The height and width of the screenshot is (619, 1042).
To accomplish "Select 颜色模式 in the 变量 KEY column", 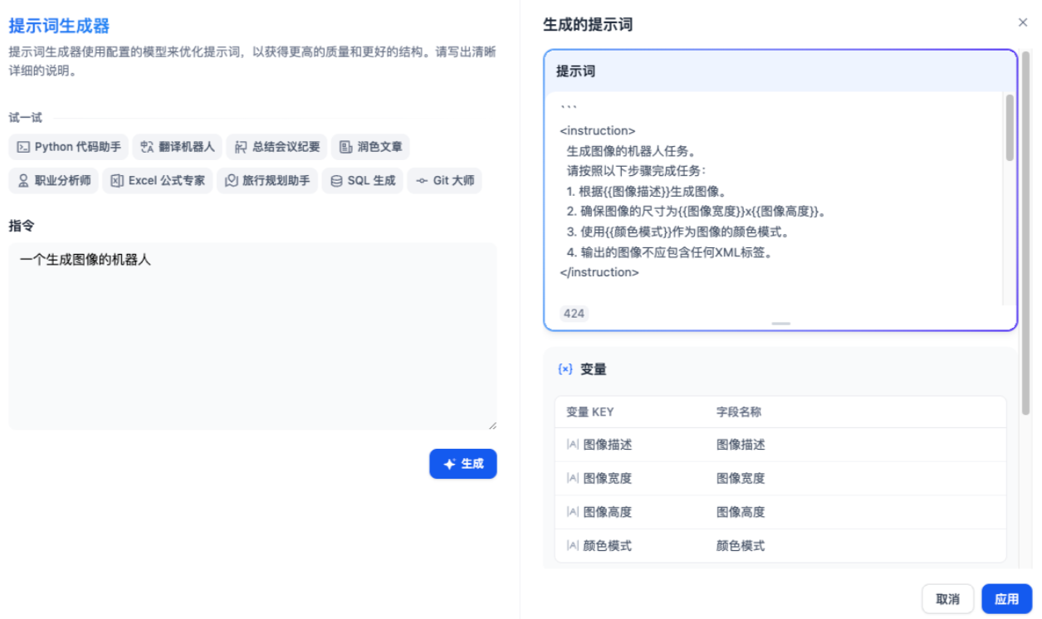I will pyautogui.click(x=608, y=546).
